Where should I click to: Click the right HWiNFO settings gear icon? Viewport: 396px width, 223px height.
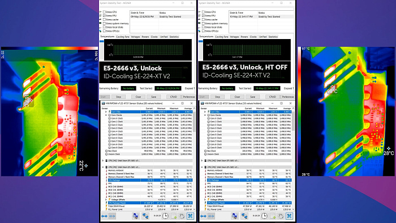point(281,216)
